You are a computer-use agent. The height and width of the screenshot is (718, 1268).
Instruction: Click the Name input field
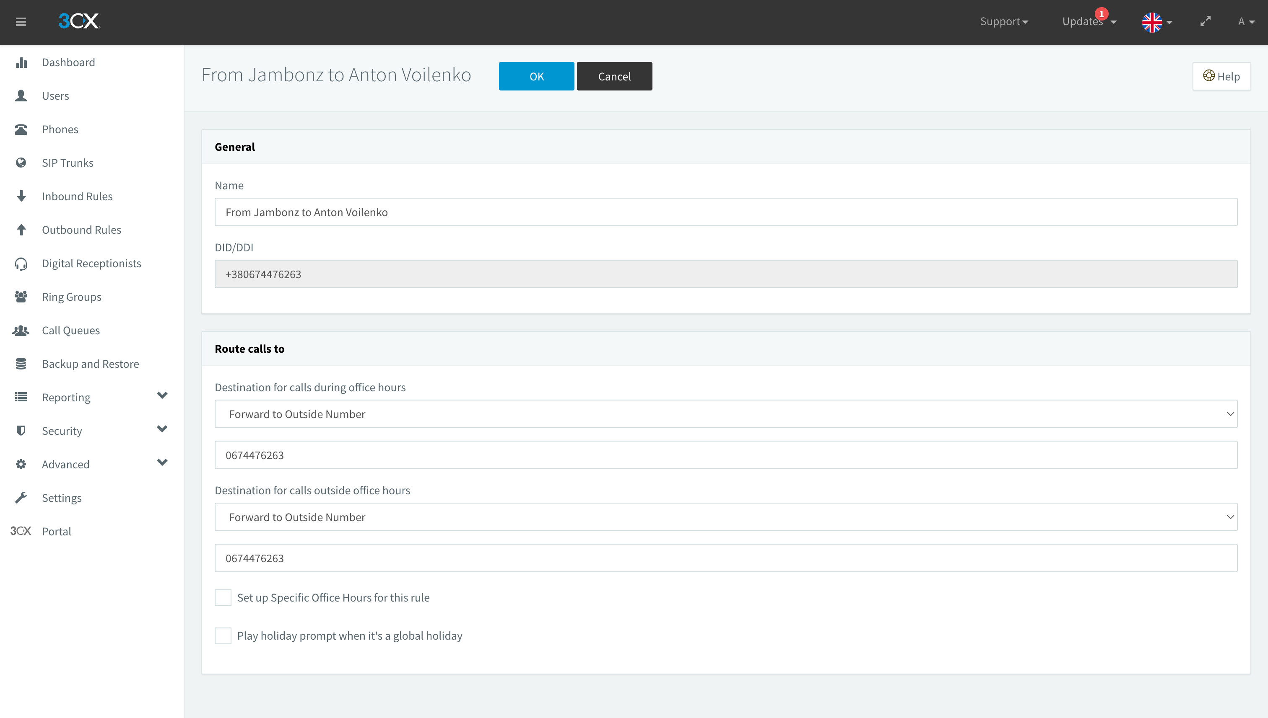[x=725, y=212]
